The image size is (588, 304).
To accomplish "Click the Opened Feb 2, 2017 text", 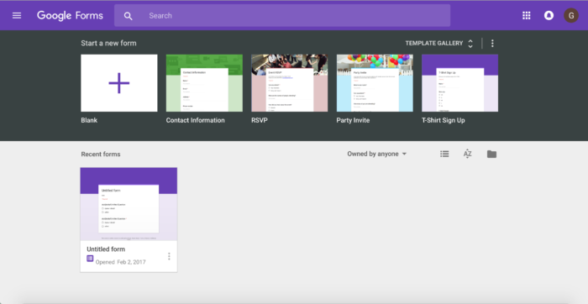I will 120,262.
